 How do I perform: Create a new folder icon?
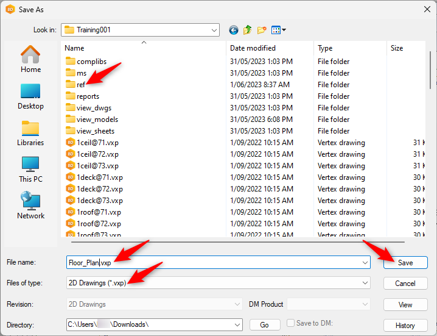[262, 30]
